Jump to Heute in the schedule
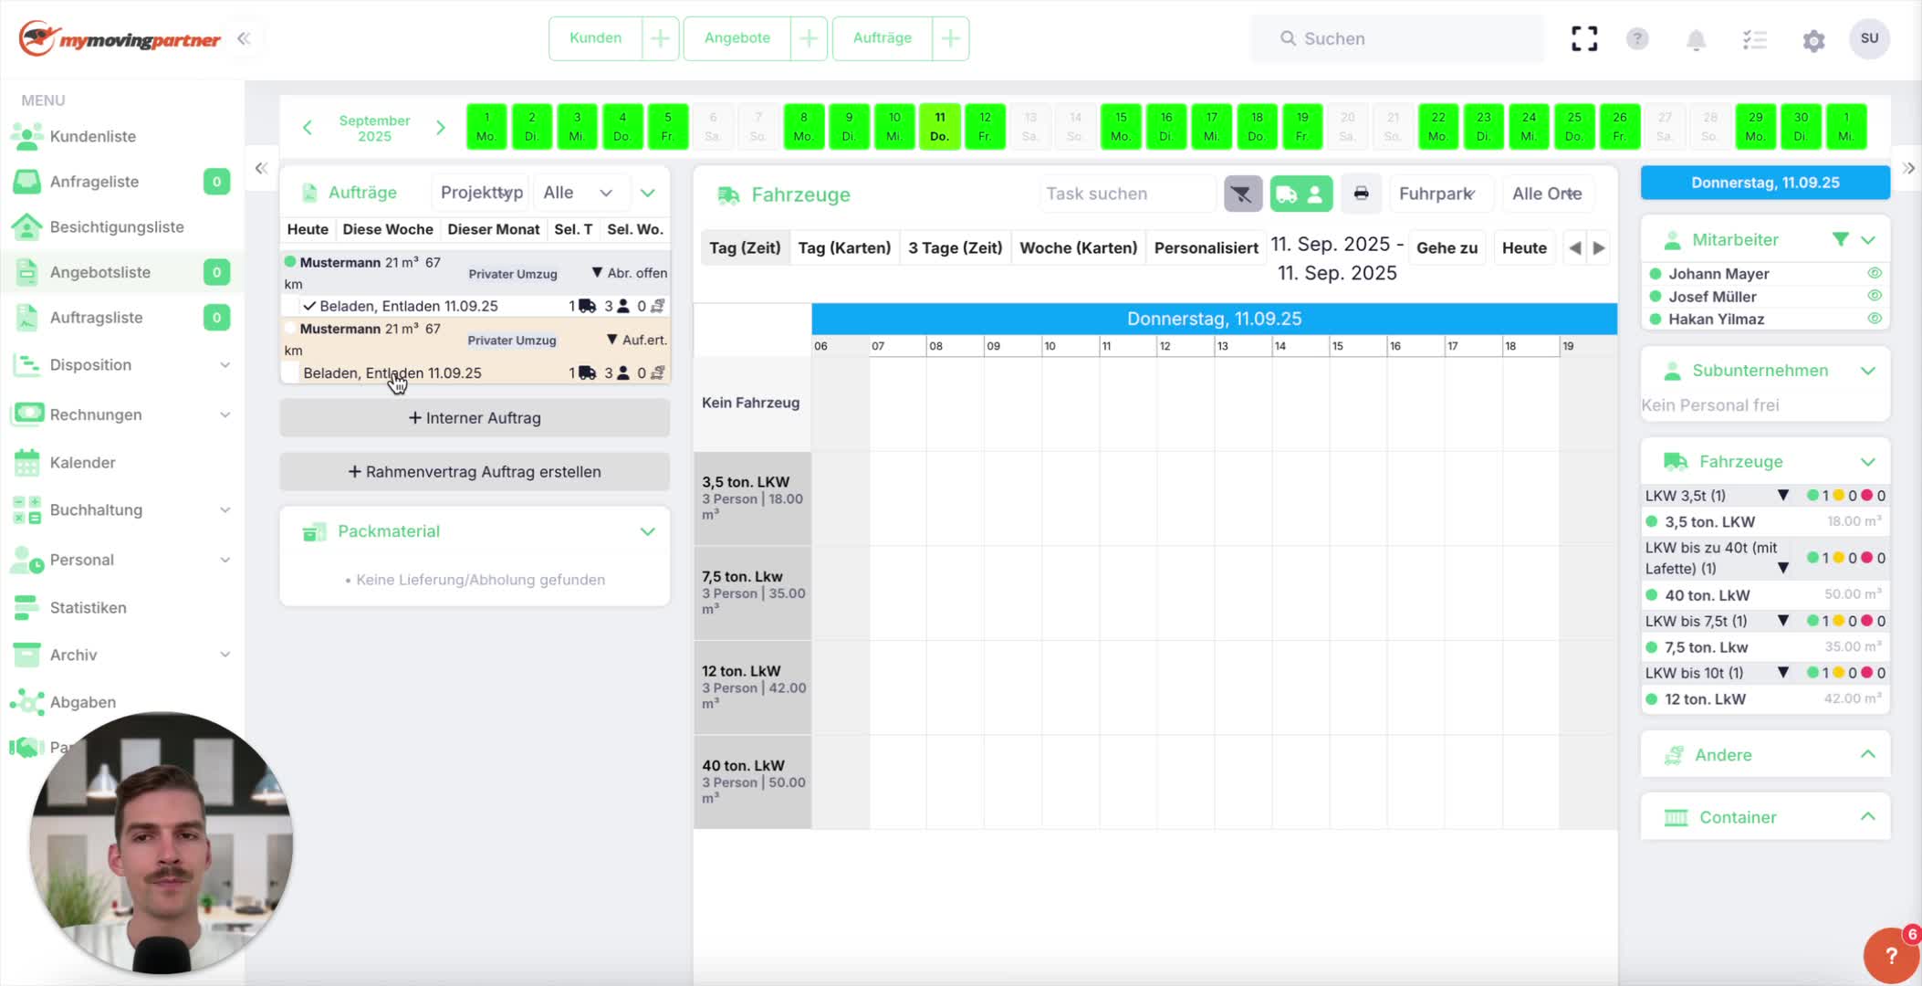 tap(1524, 248)
